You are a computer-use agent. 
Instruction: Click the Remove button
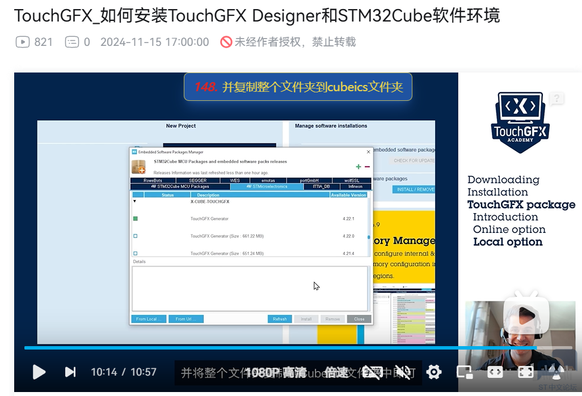point(332,319)
